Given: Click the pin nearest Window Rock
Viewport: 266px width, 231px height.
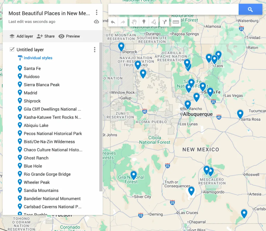Looking at the screenshot, I should pyautogui.click(x=143, y=74).
